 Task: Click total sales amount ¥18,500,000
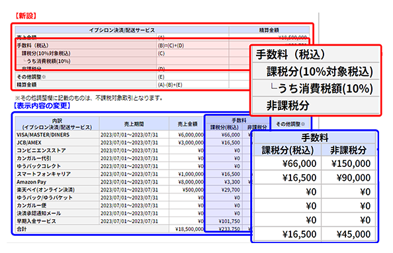[189, 229]
